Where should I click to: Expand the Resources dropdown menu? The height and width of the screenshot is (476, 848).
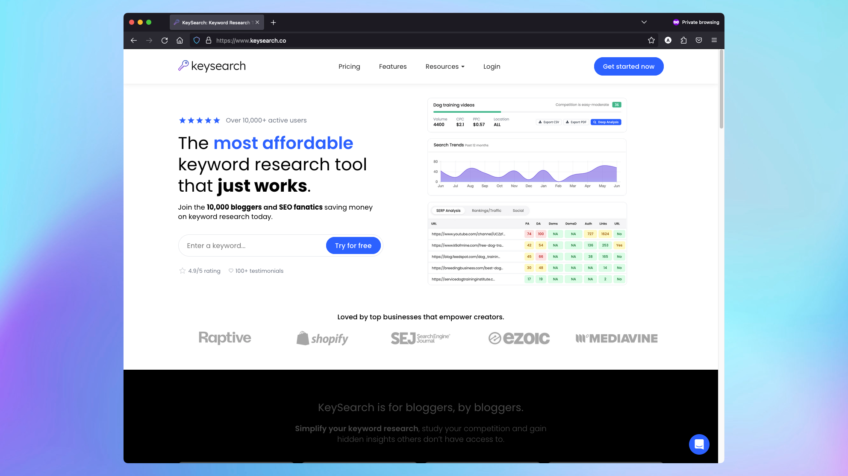pyautogui.click(x=445, y=67)
